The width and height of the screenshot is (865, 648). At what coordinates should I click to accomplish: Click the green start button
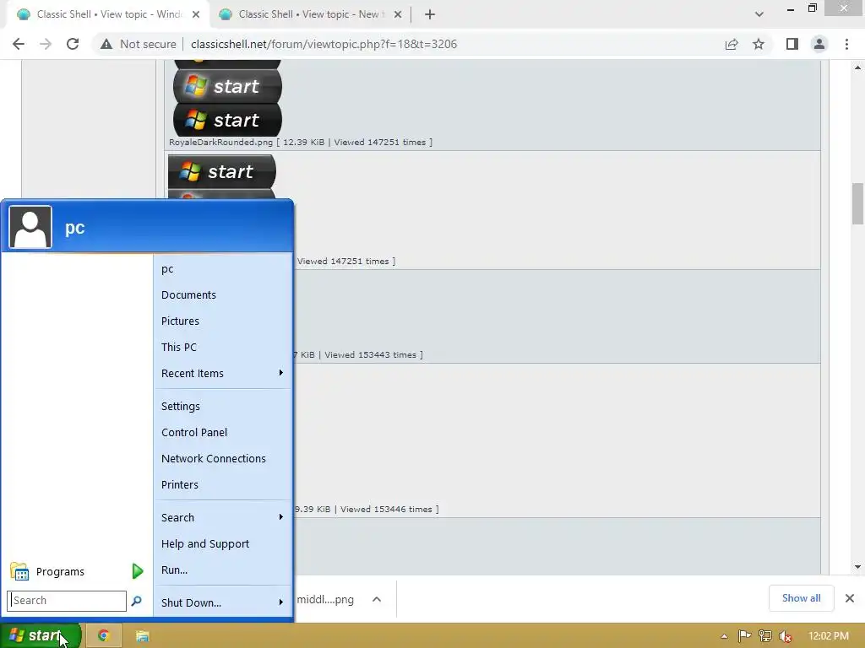tap(41, 635)
